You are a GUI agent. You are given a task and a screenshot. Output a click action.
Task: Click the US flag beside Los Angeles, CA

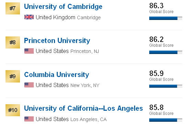pos(29,119)
